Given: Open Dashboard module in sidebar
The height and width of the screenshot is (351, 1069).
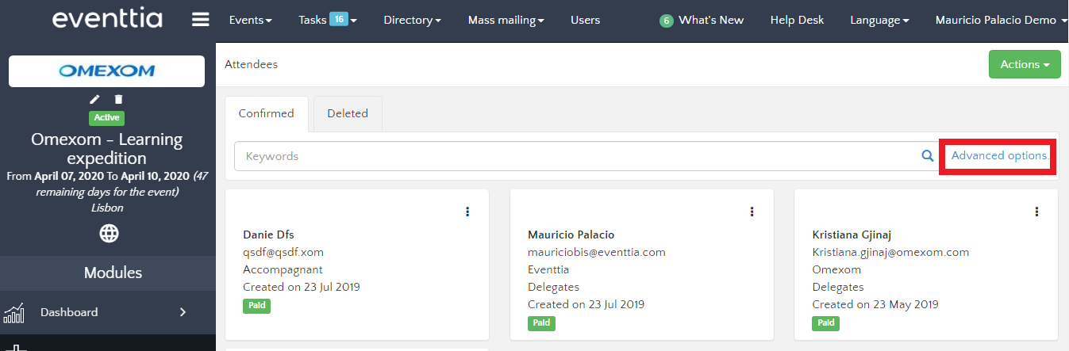Looking at the screenshot, I should click(x=107, y=312).
